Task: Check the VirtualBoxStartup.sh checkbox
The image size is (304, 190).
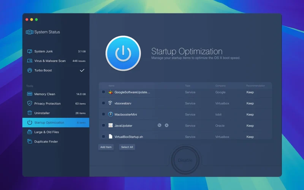Action: pyautogui.click(x=103, y=136)
